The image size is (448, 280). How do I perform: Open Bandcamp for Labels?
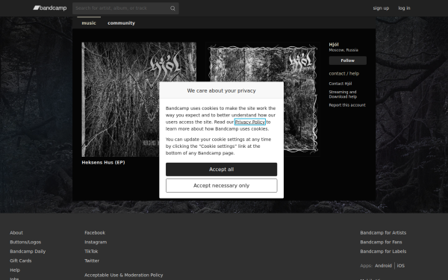pos(383,252)
